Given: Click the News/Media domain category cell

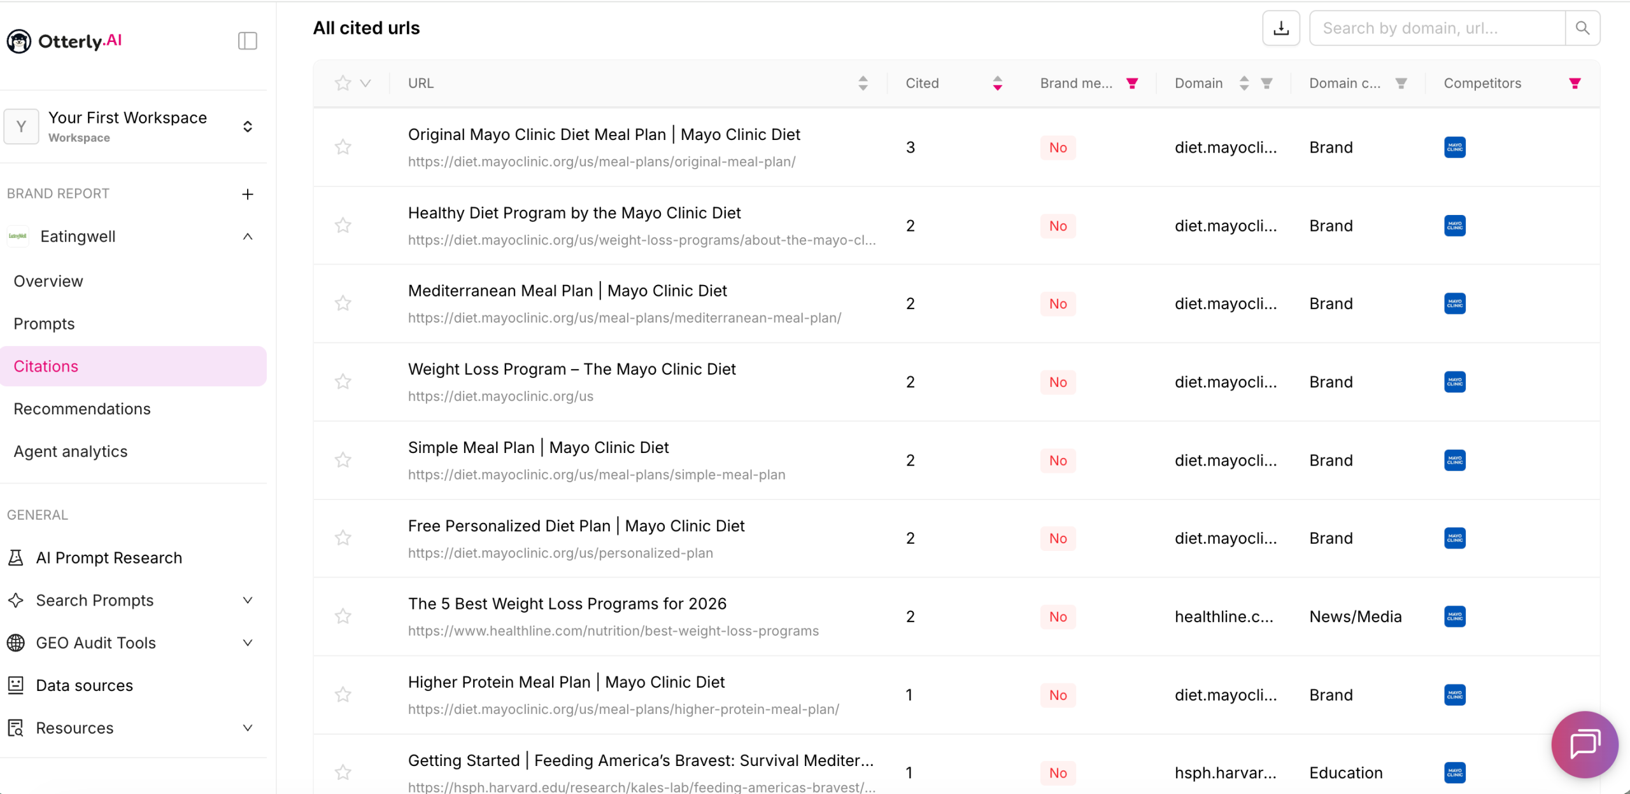Looking at the screenshot, I should (x=1356, y=616).
